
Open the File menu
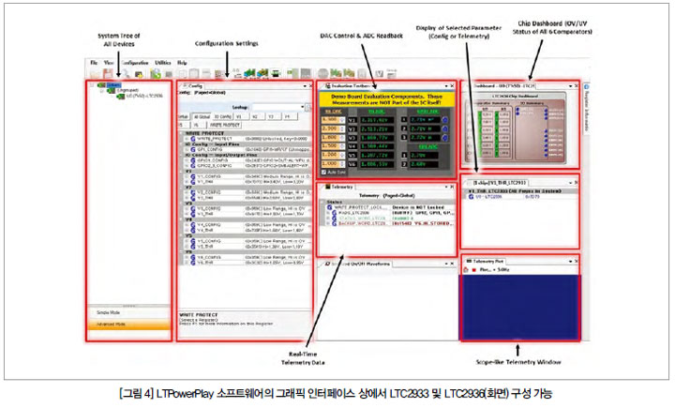coord(94,63)
